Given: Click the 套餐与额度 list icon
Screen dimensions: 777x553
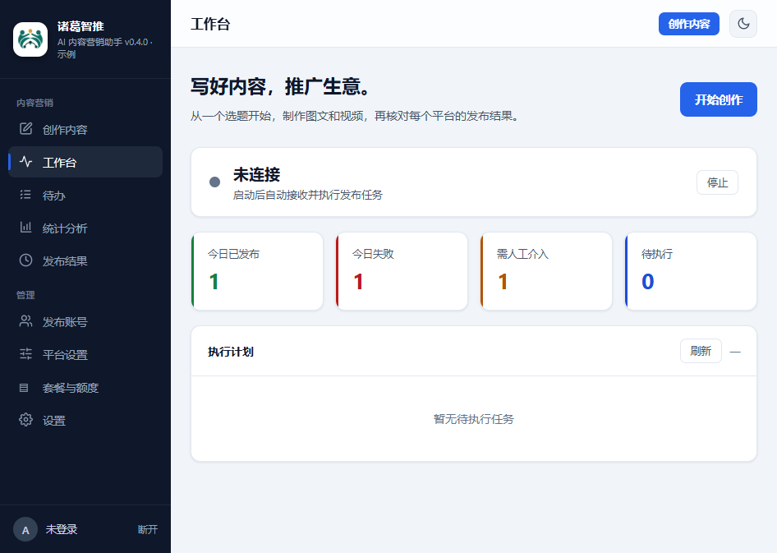Looking at the screenshot, I should [24, 388].
